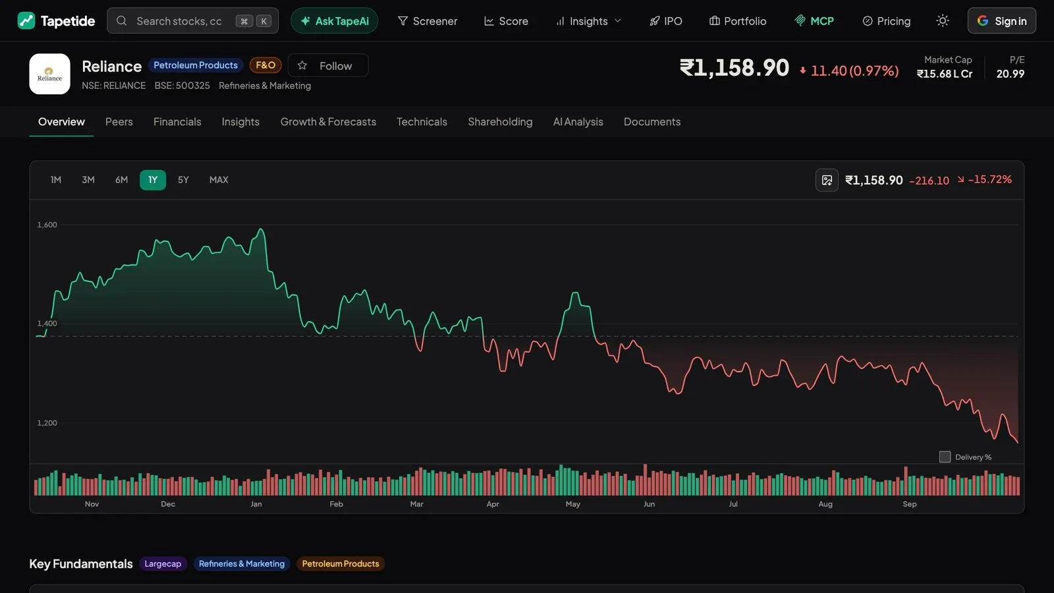Switch to the Technicals tab
This screenshot has width=1054, height=593.
pyautogui.click(x=422, y=122)
